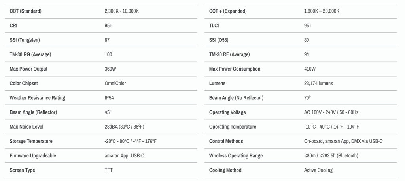The image size is (405, 181).
Task: Click the Beam Angle (No Reflector) label
Action: pyautogui.click(x=236, y=98)
